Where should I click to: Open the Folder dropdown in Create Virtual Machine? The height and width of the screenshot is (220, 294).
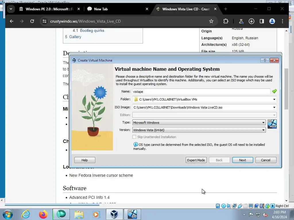pyautogui.click(x=274, y=99)
